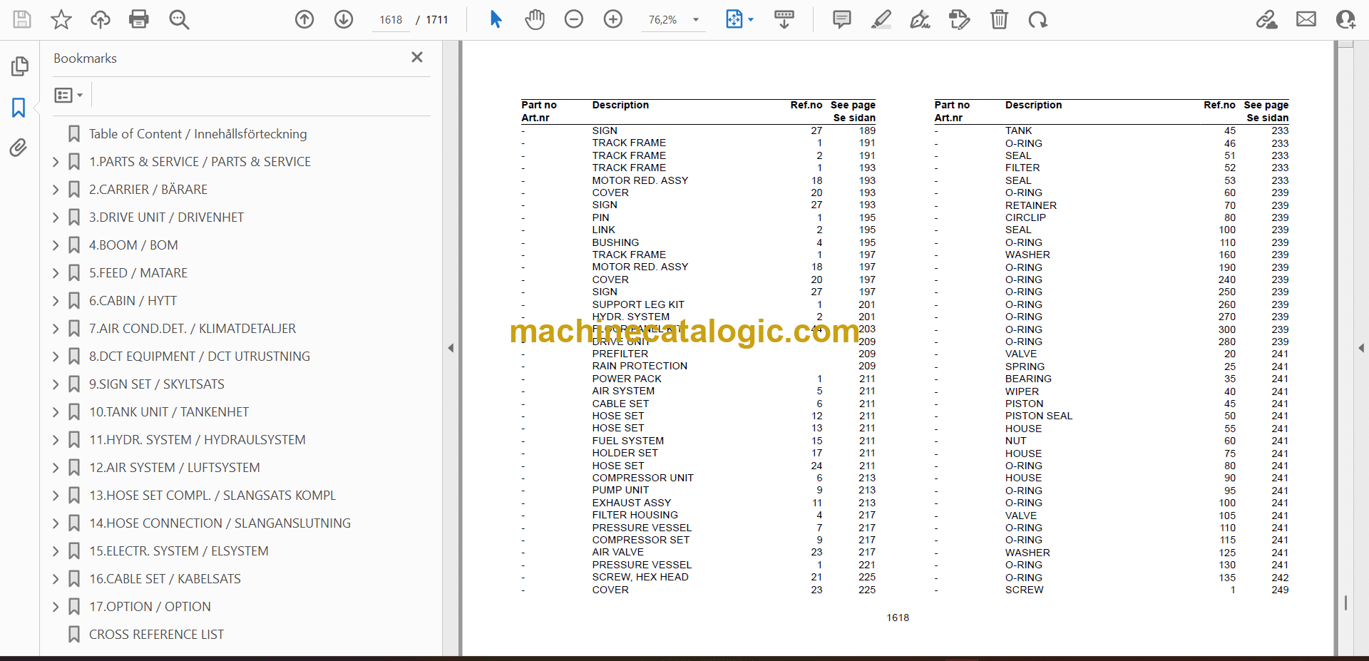Zoom out with minus button
The width and height of the screenshot is (1369, 661).
coord(574,19)
